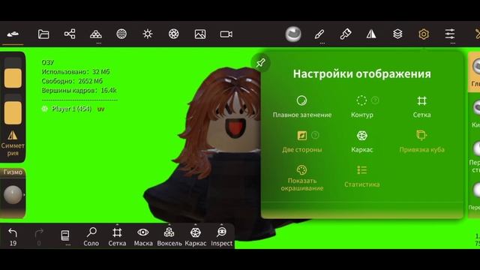Image resolution: width=480 pixels, height=270 pixels.
Task: Open the Painting brush menu
Action: [345, 34]
